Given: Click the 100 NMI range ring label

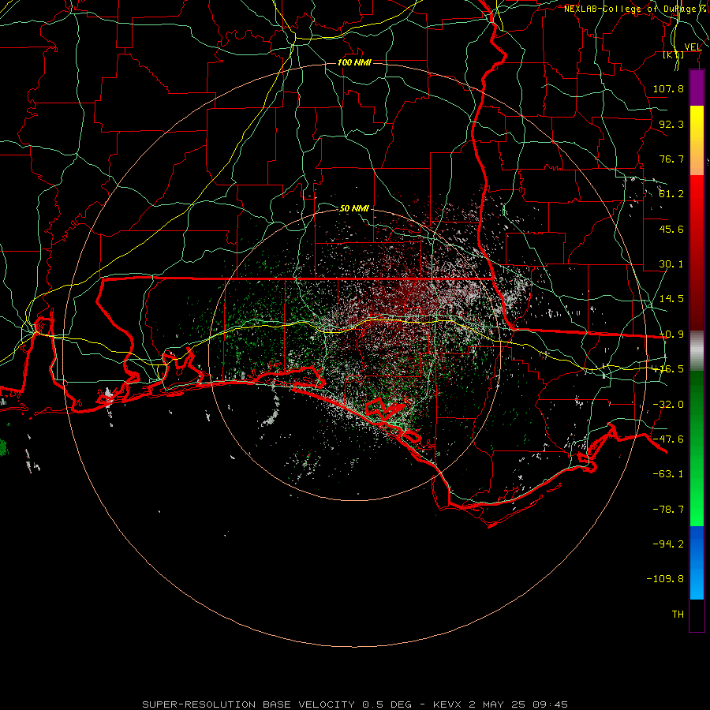Looking at the screenshot, I should coord(354,62).
